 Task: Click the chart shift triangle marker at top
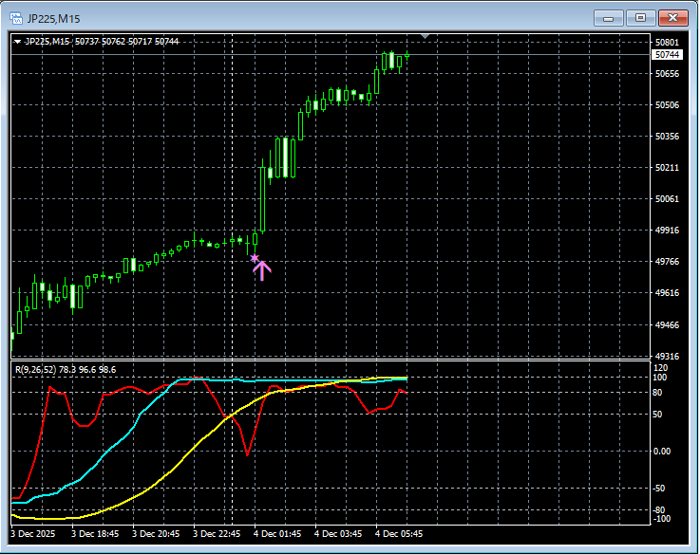point(425,36)
